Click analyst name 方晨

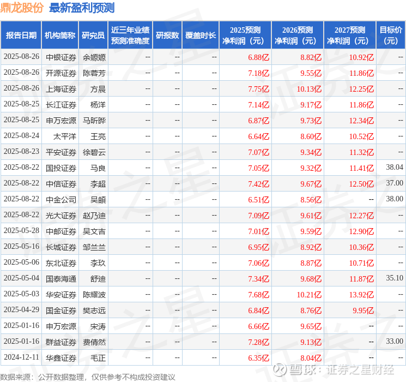click(x=98, y=89)
